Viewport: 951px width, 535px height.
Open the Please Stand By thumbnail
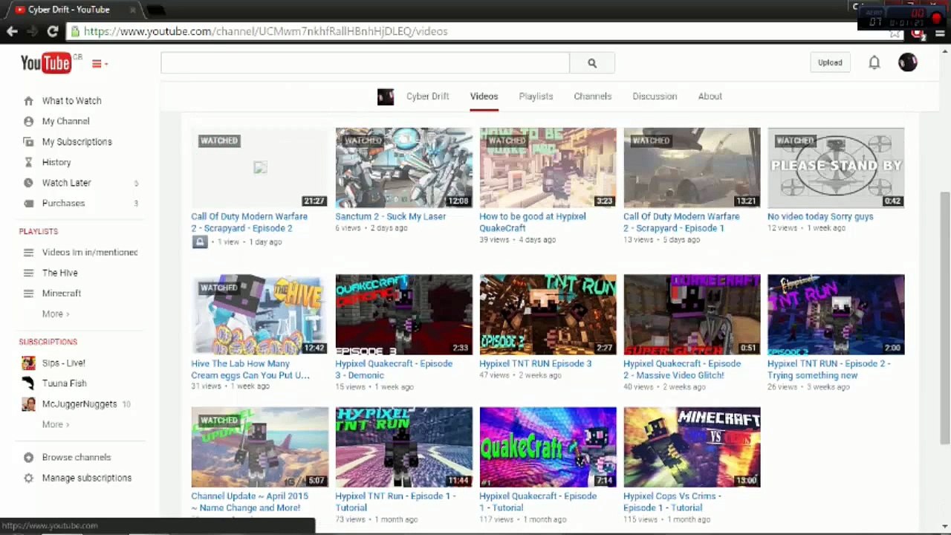coord(836,167)
